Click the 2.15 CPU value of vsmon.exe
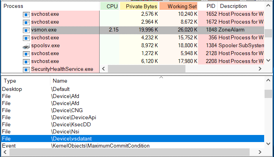 pos(114,30)
